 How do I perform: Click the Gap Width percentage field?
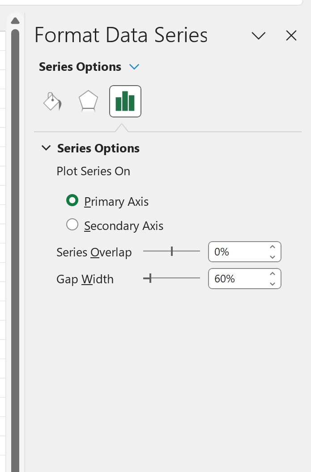(237, 279)
